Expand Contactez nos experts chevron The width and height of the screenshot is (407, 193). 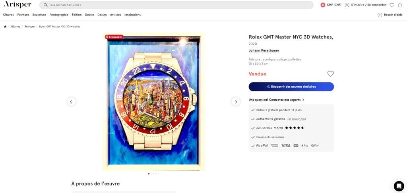(303, 100)
